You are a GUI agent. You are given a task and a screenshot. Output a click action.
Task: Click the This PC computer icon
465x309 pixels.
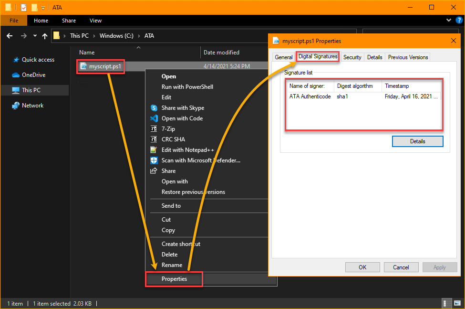[x=16, y=90]
